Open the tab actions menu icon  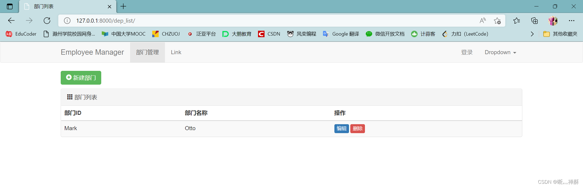[10, 6]
